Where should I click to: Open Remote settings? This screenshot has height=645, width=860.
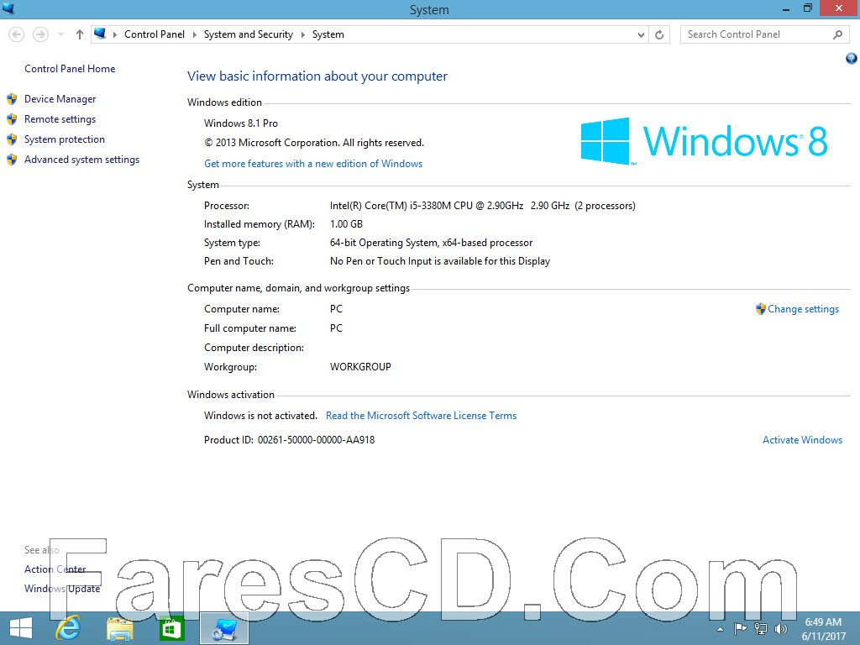pos(60,119)
